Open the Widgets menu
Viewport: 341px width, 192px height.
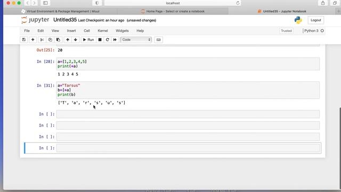(122, 31)
